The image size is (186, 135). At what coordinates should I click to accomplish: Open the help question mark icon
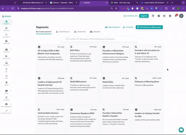[159, 16]
